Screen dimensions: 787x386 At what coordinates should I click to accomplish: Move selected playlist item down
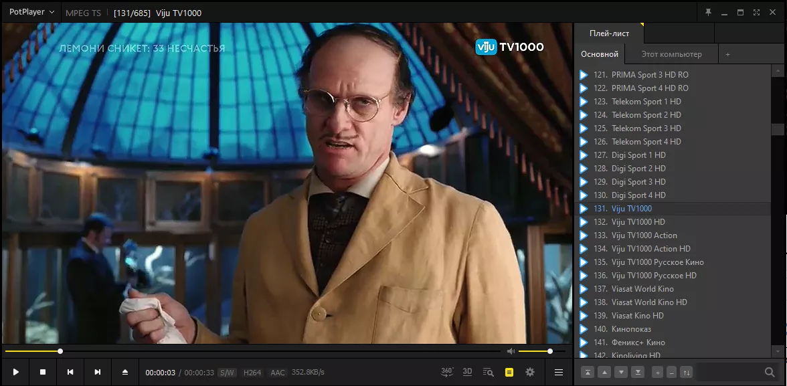(621, 372)
